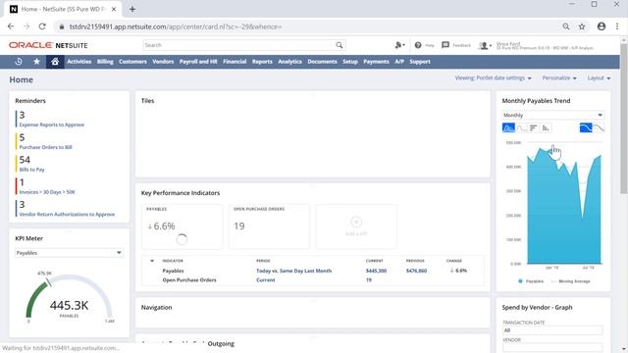Open the Financial menu
Viewport: 628px width, 353px height.
pos(235,62)
